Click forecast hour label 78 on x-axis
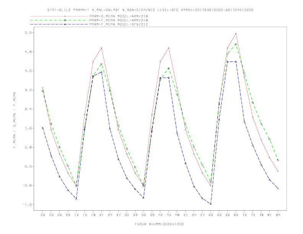Viewport: 303px width, 234px height. [x=261, y=215]
